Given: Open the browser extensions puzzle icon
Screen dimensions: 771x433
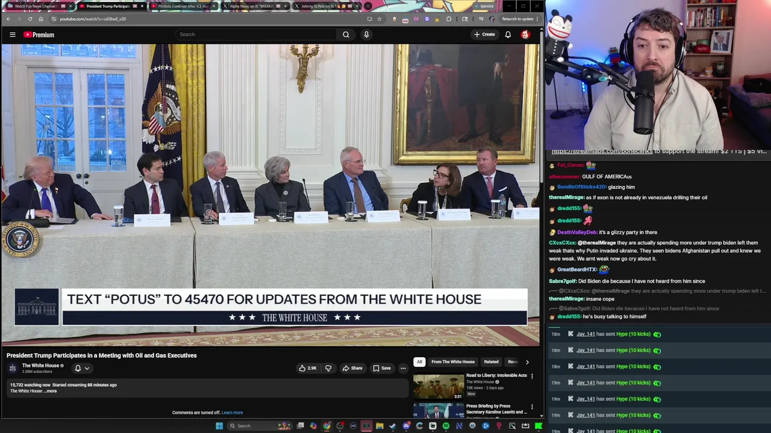Looking at the screenshot, I should [449, 19].
